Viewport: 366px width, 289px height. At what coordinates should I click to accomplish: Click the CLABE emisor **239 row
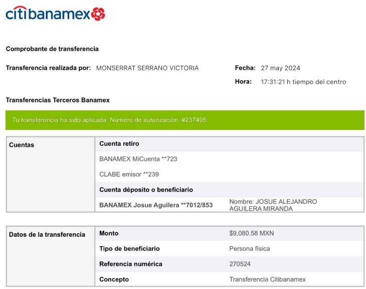(129, 175)
